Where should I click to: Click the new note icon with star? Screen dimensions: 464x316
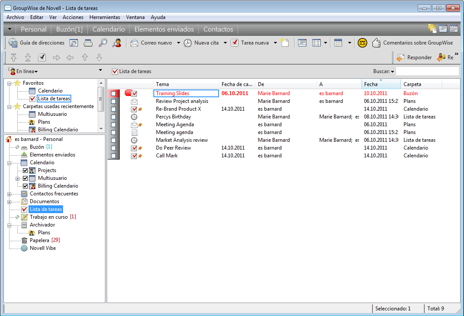point(285,43)
